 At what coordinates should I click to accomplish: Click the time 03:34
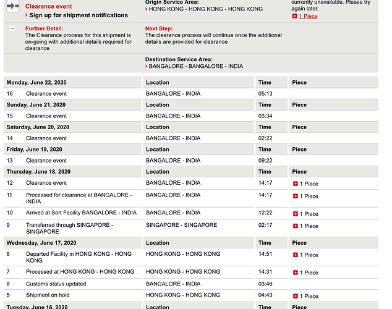pos(265,116)
